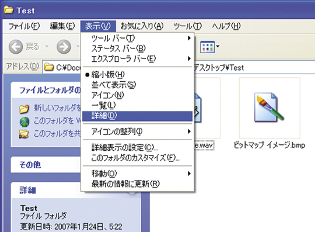315x232 pixels.
Task: Expand the アイコンの整列(I) submenu
Action: coord(137,131)
